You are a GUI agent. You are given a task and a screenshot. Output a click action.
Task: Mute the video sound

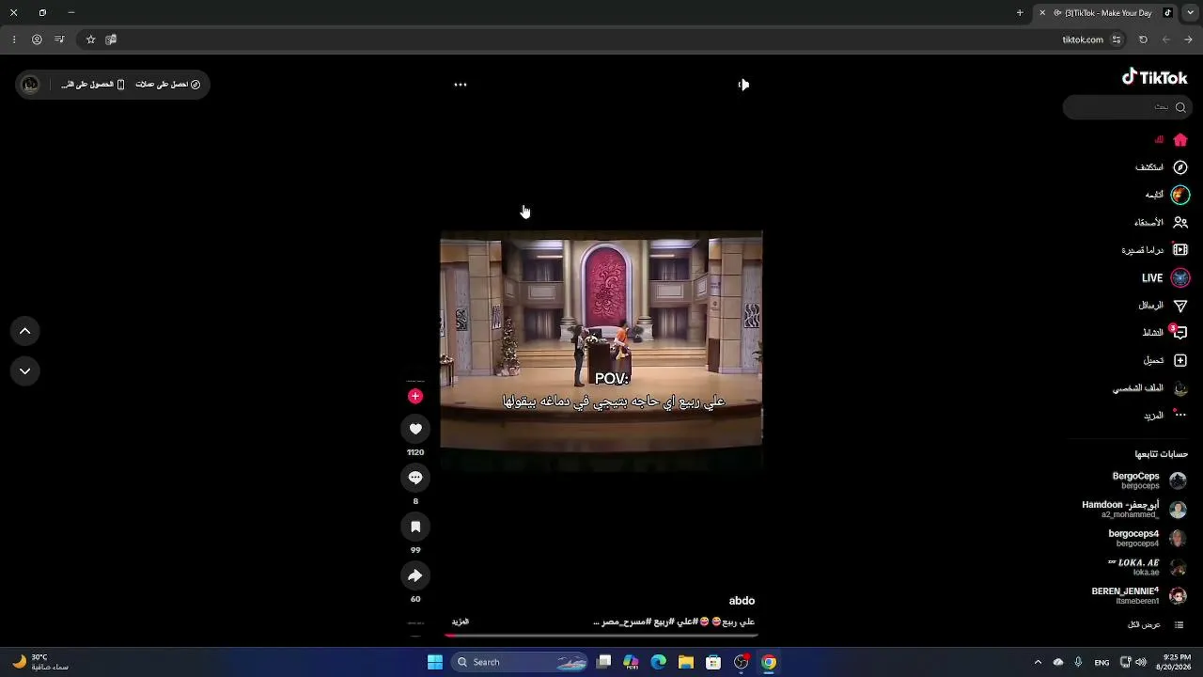click(x=743, y=85)
